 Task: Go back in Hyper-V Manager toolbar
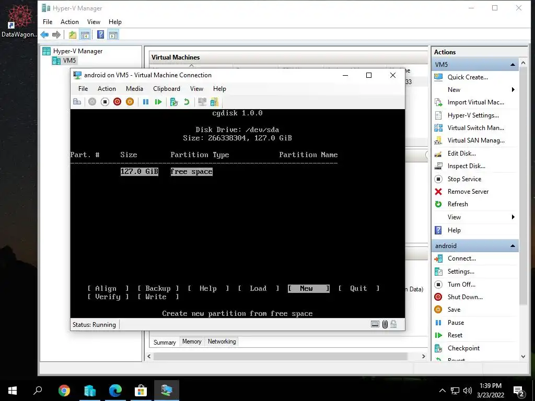pyautogui.click(x=44, y=34)
